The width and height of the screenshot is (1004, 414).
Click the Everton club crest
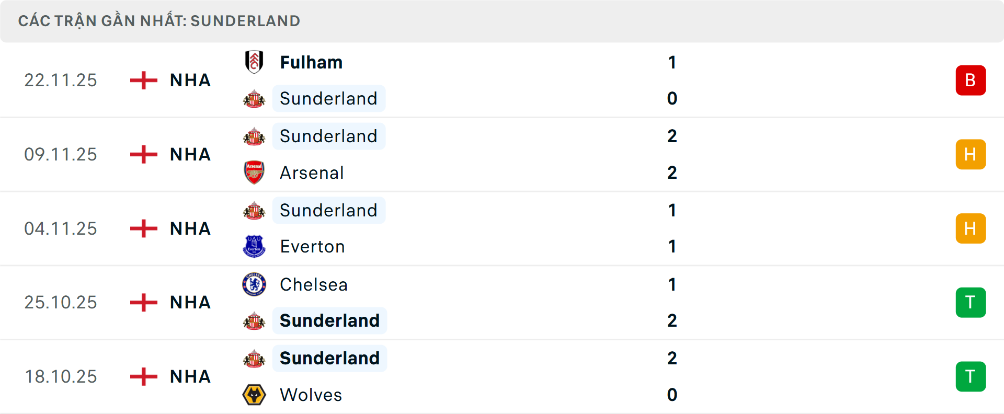coord(254,246)
